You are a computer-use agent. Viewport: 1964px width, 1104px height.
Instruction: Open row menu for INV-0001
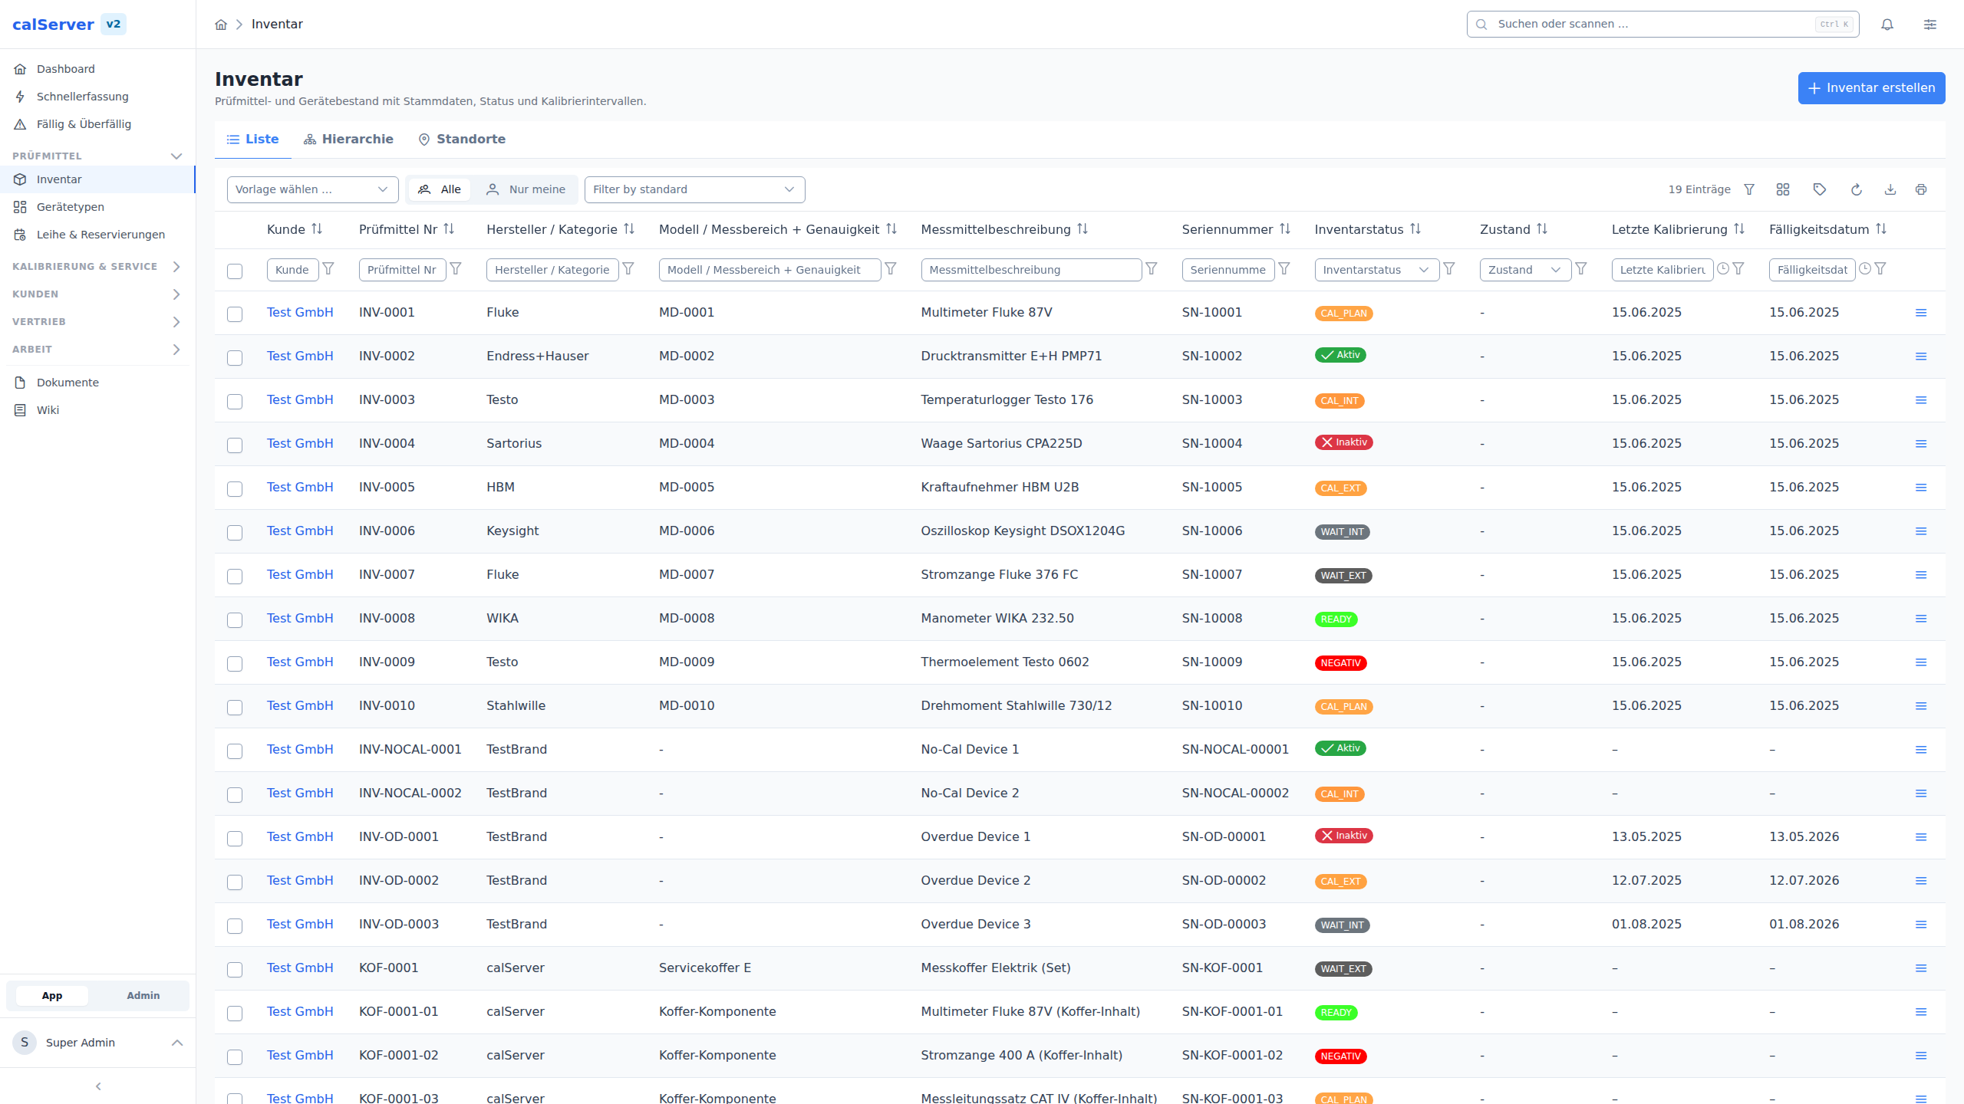1921,313
